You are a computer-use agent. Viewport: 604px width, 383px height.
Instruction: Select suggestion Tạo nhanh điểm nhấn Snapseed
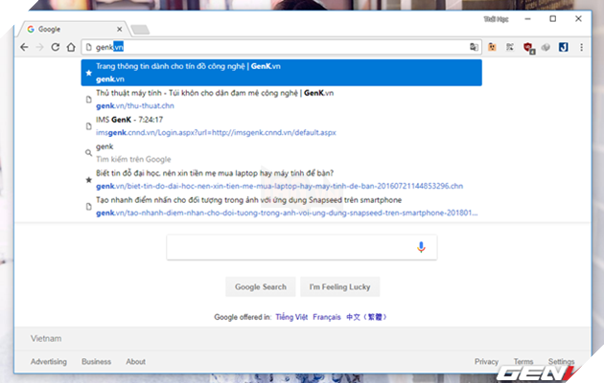(281, 207)
